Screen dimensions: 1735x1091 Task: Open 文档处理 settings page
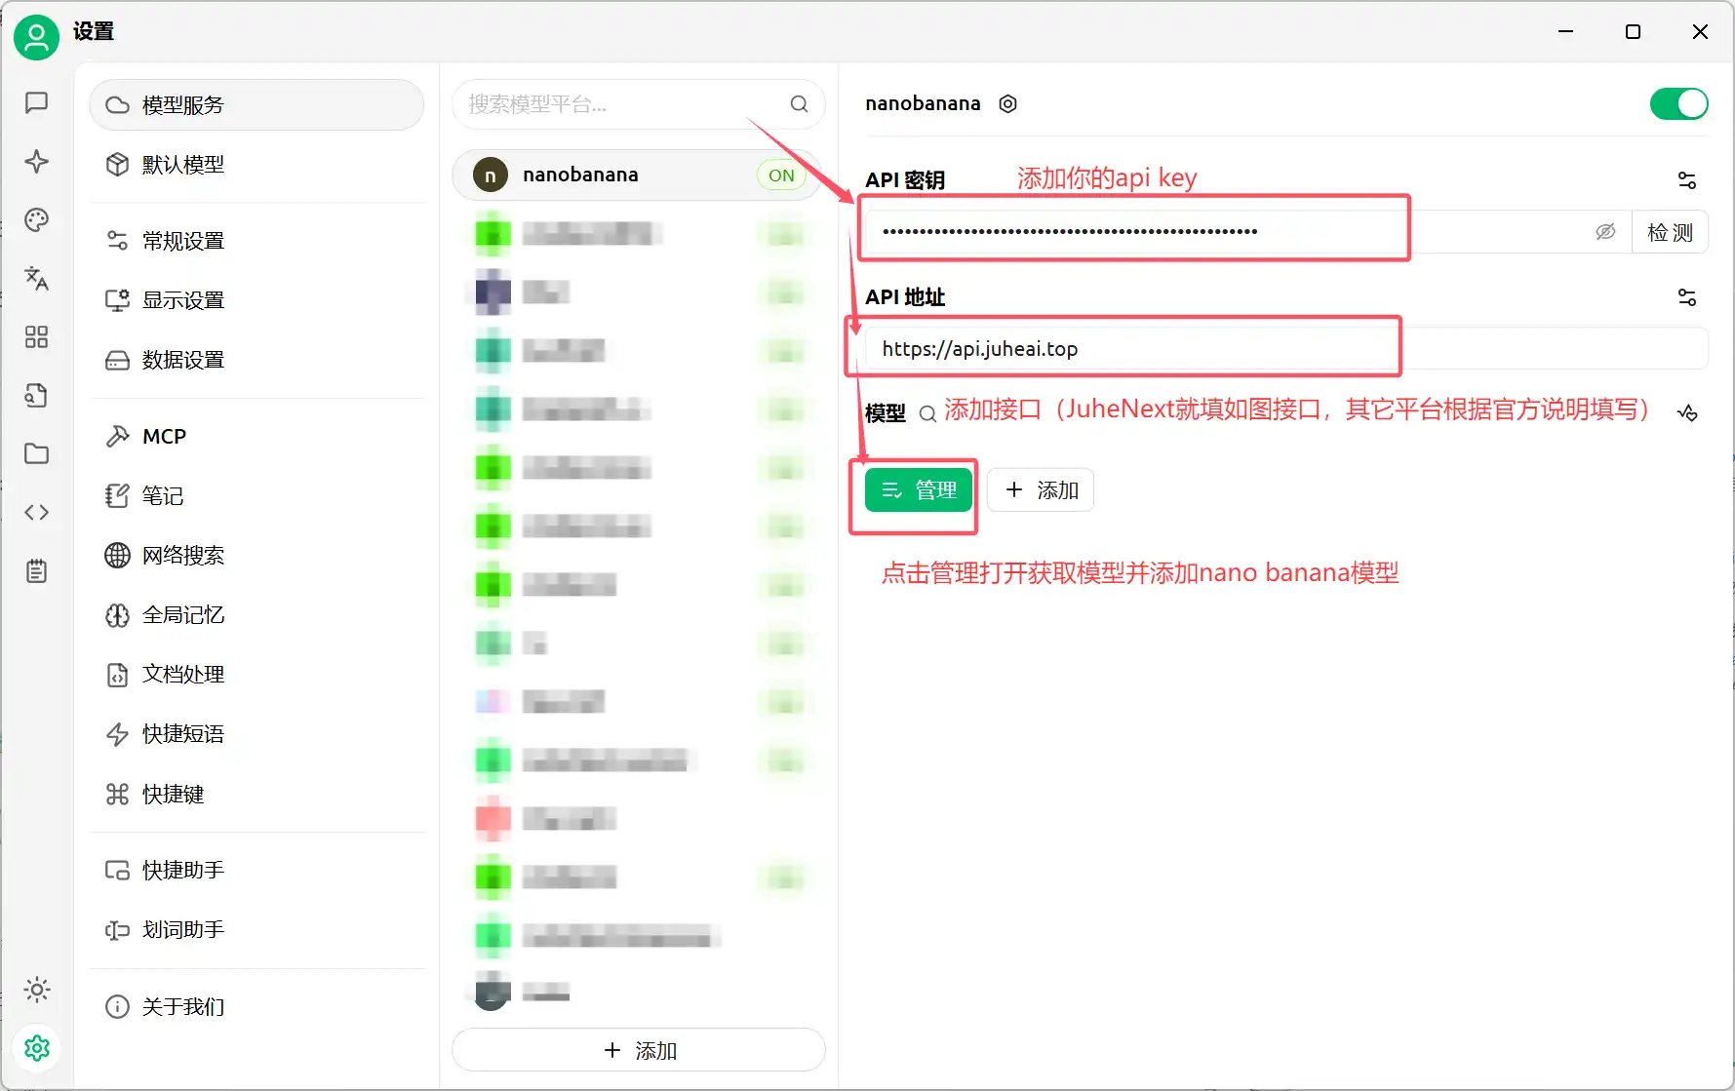[x=256, y=674]
